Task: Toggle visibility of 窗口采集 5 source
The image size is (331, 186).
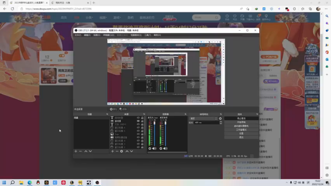Action: (x=138, y=131)
